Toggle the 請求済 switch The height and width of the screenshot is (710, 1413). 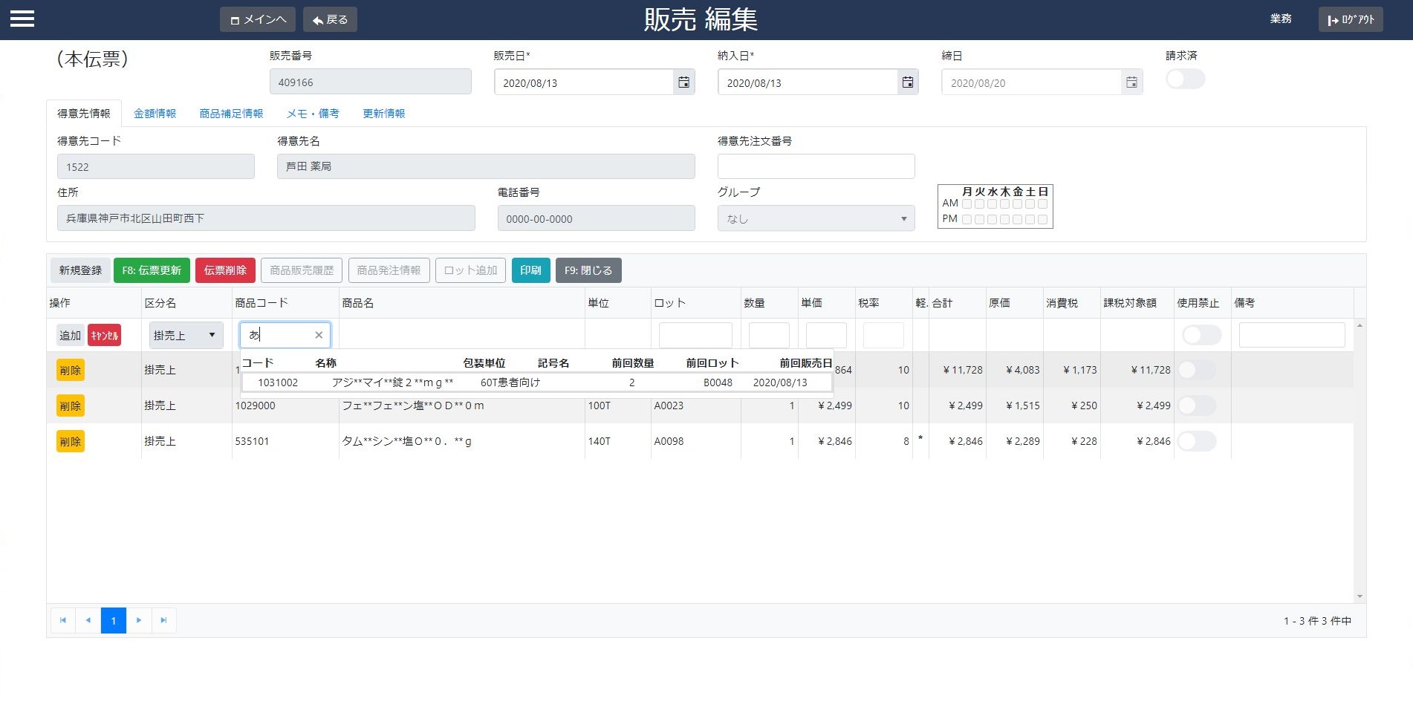coord(1185,79)
